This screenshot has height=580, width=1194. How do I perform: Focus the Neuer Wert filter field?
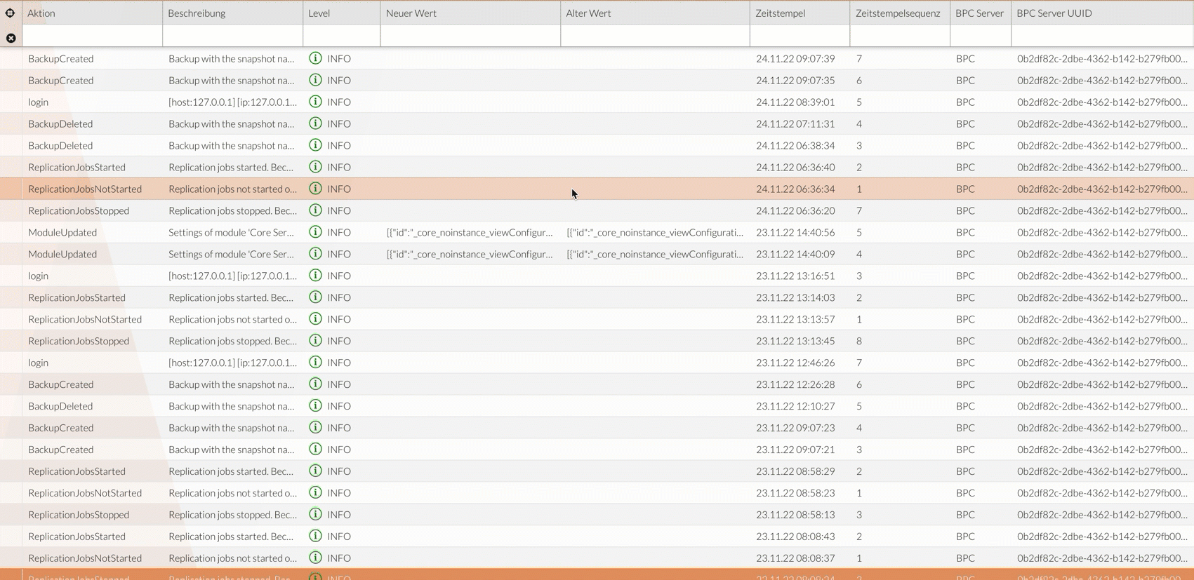pos(470,36)
